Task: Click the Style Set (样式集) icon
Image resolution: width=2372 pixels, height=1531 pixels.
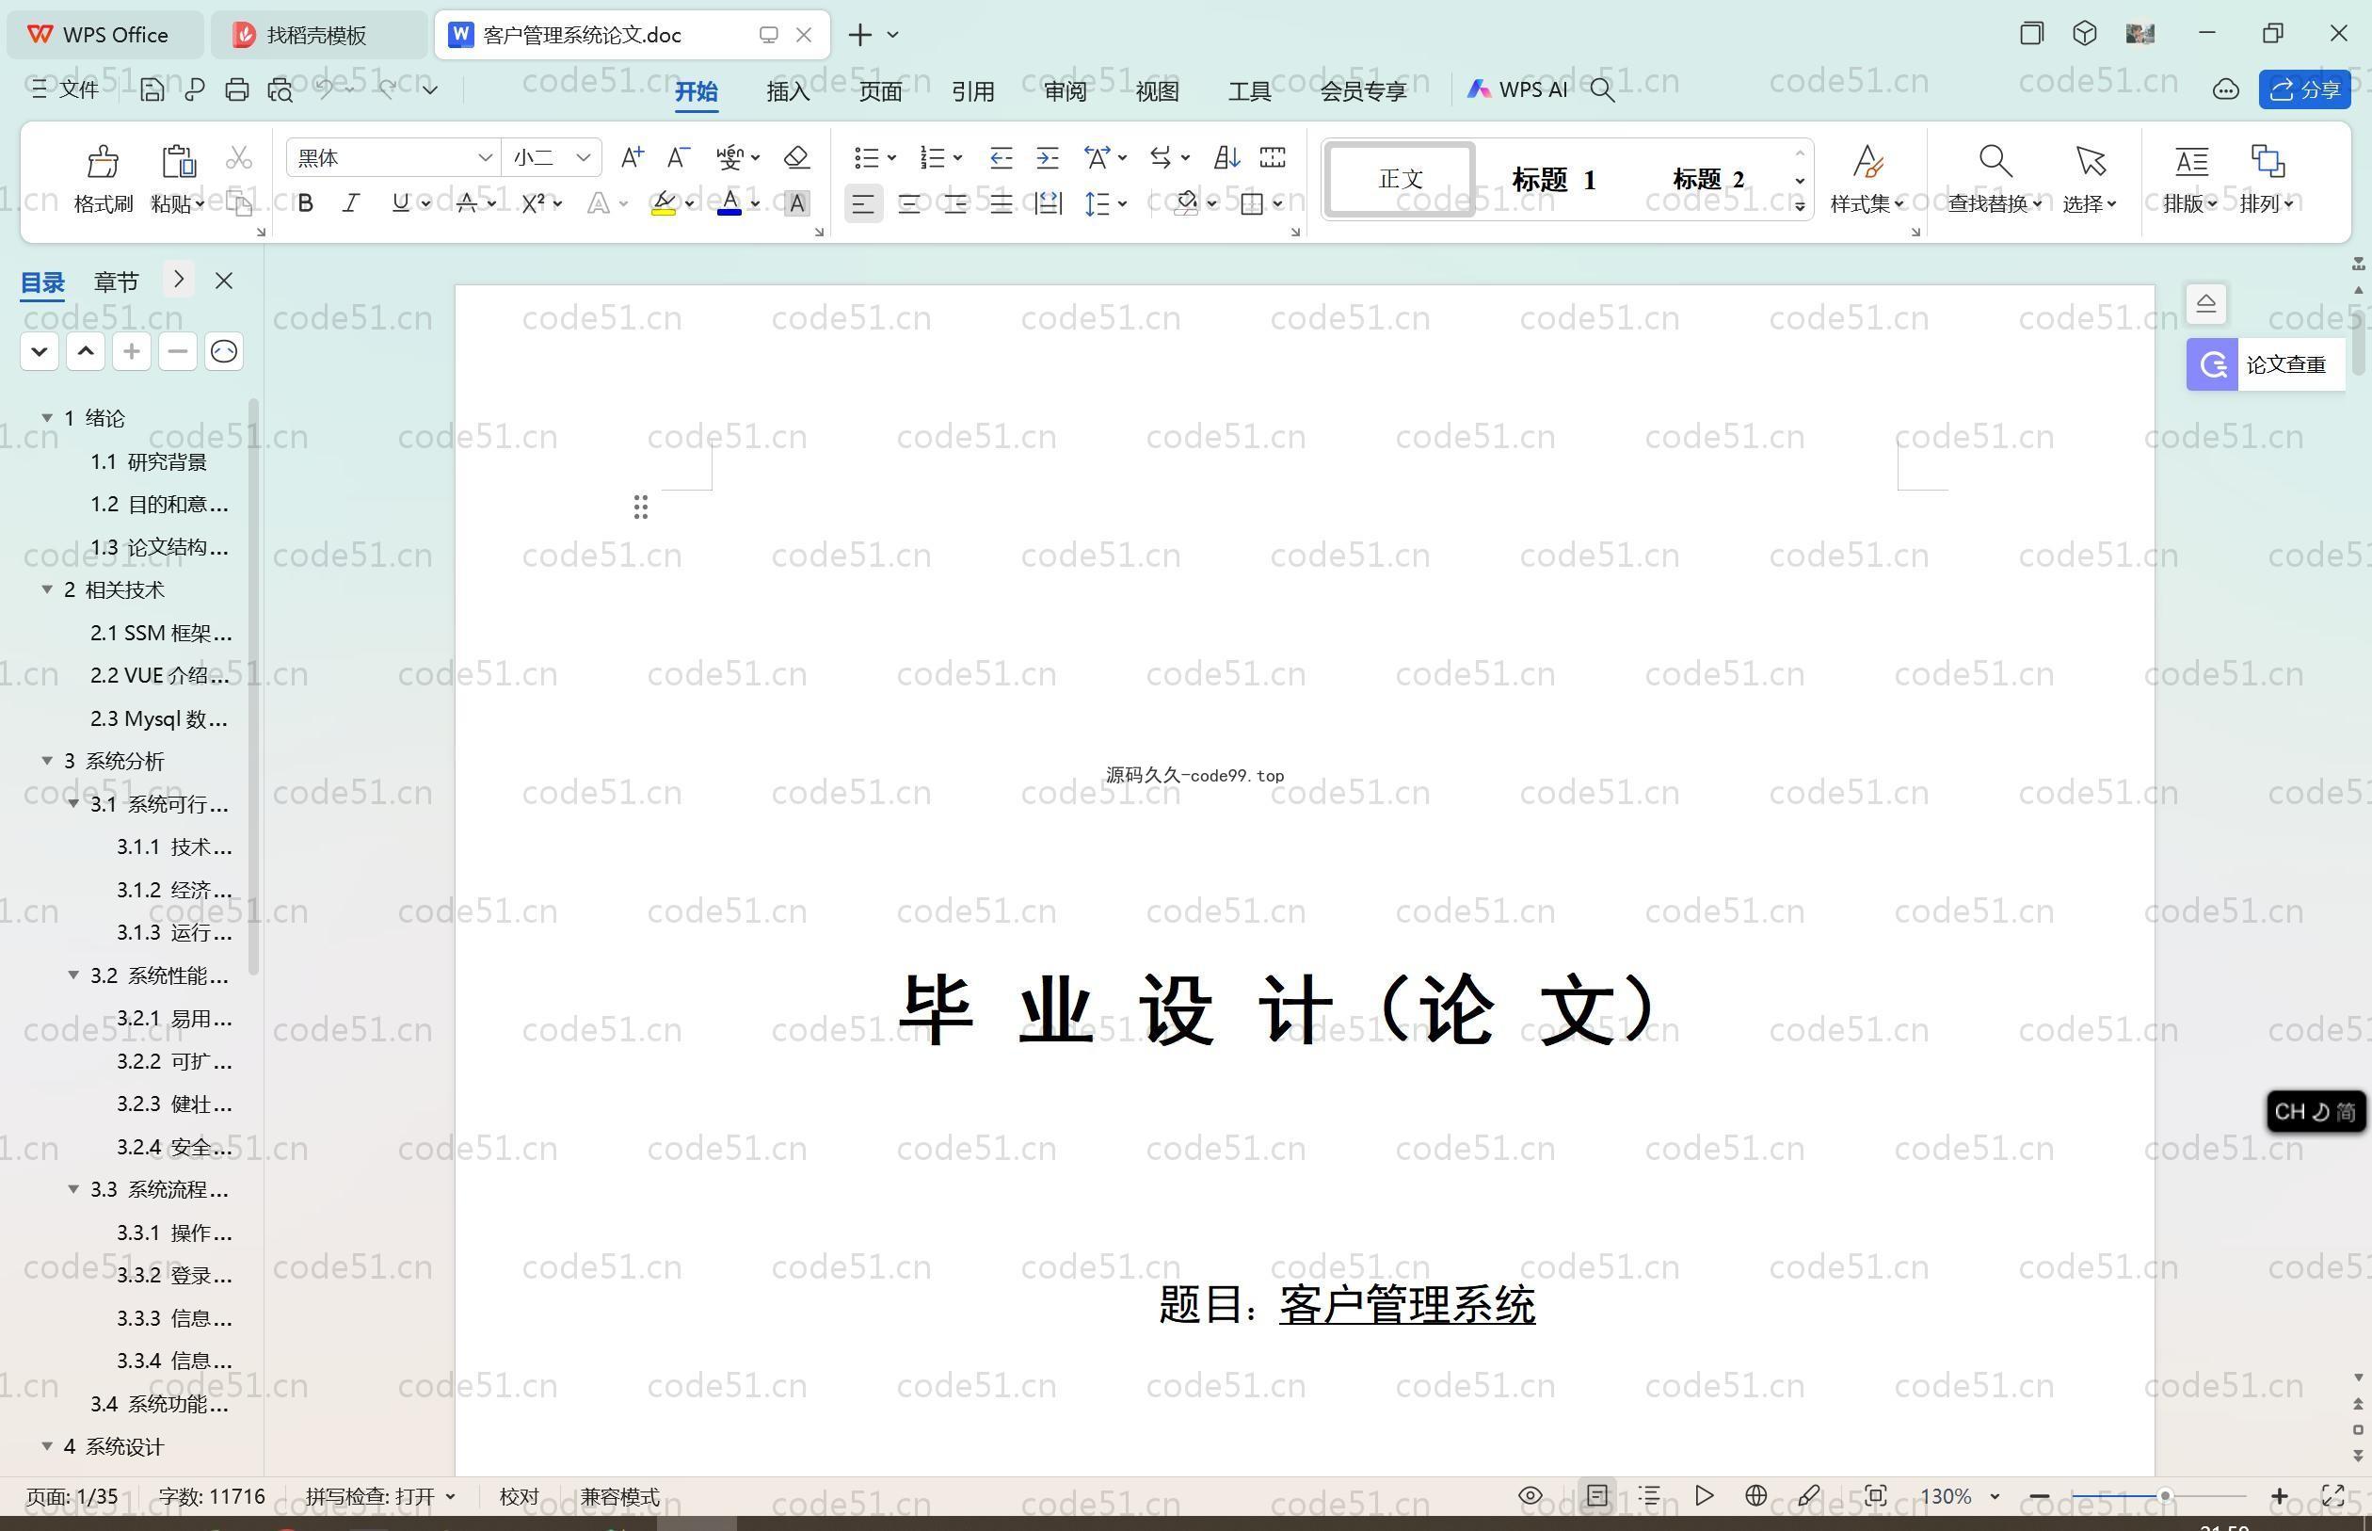Action: [x=1867, y=161]
